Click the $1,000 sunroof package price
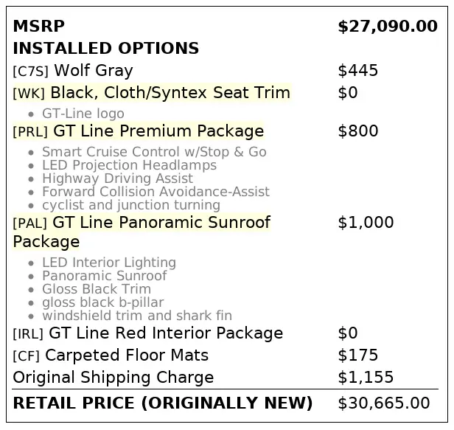 tap(366, 223)
